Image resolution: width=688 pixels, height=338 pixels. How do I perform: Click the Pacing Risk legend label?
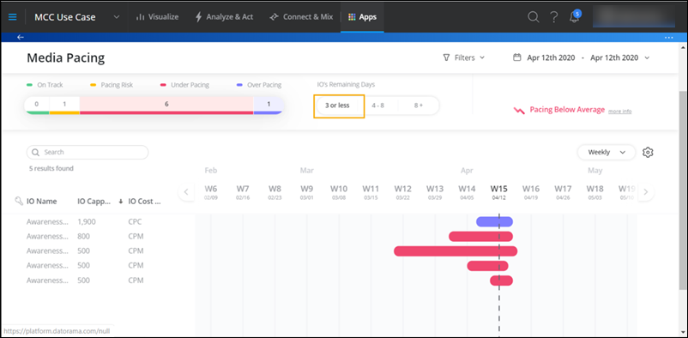117,85
